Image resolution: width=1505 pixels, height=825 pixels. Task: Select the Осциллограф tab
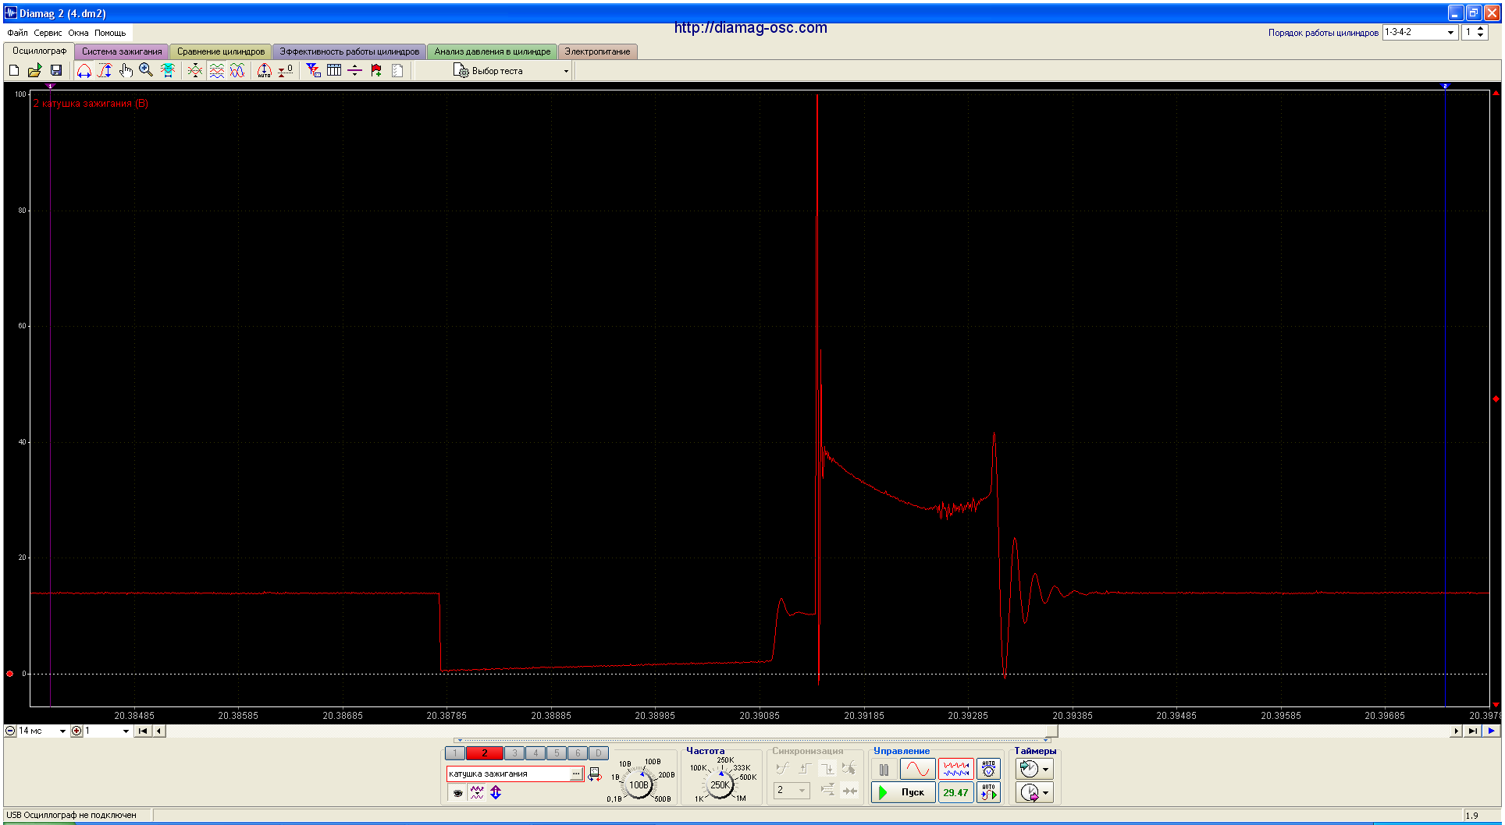39,51
